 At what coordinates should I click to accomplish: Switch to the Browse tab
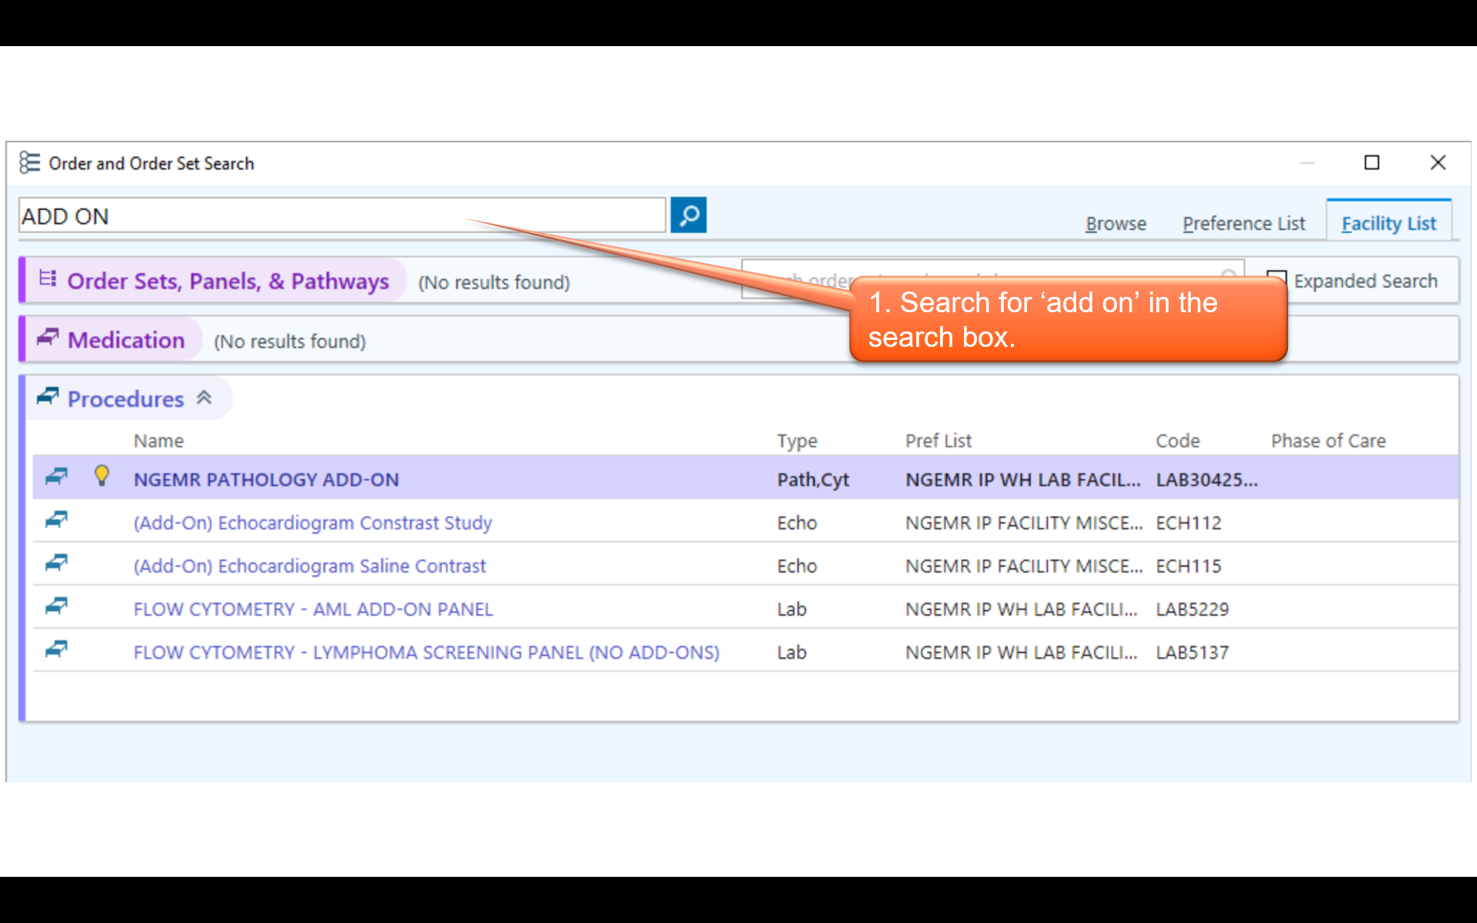(1115, 224)
